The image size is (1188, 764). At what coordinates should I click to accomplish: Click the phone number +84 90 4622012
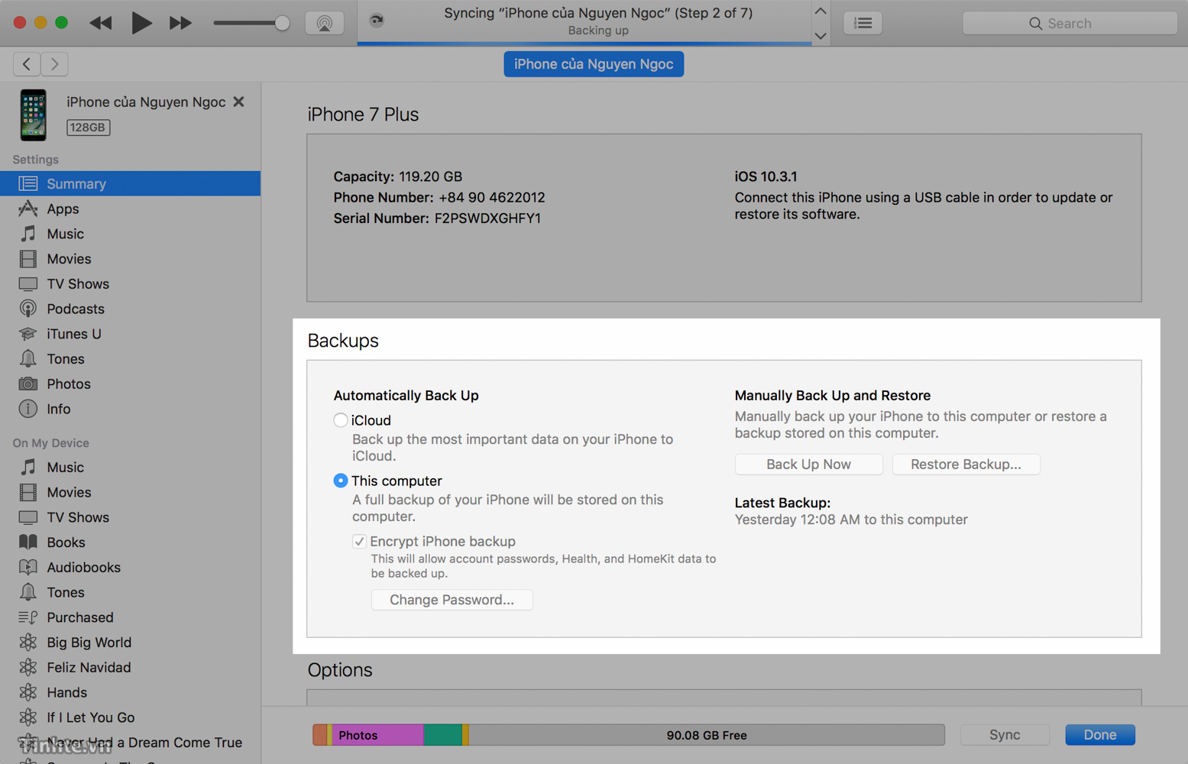(x=492, y=198)
